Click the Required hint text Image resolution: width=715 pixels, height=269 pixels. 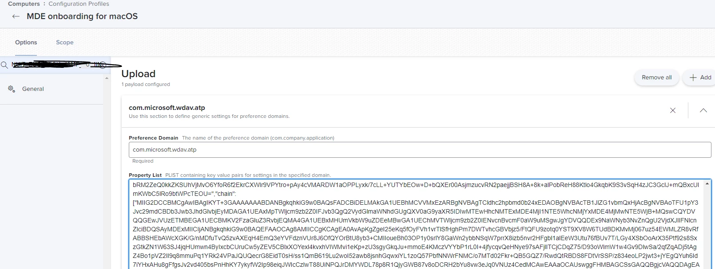pos(143,161)
